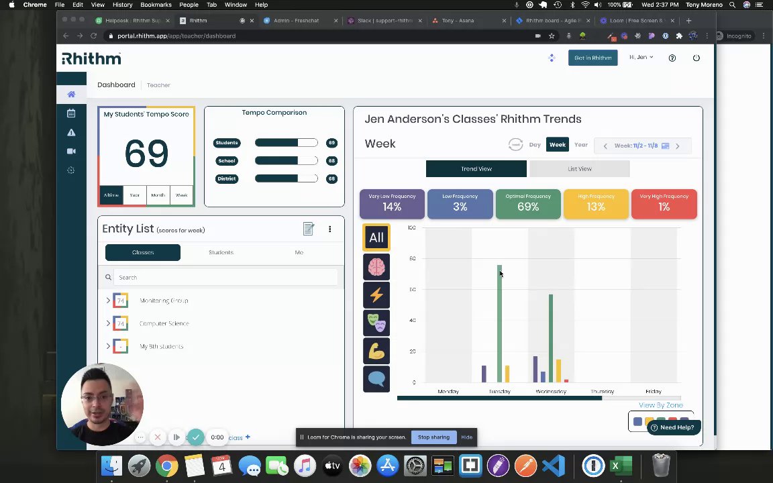The image size is (773, 483).
Task: Reload the page in Chrome
Action: [x=94, y=36]
